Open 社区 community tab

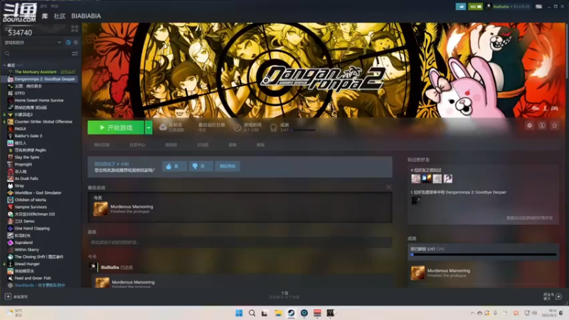click(x=60, y=16)
